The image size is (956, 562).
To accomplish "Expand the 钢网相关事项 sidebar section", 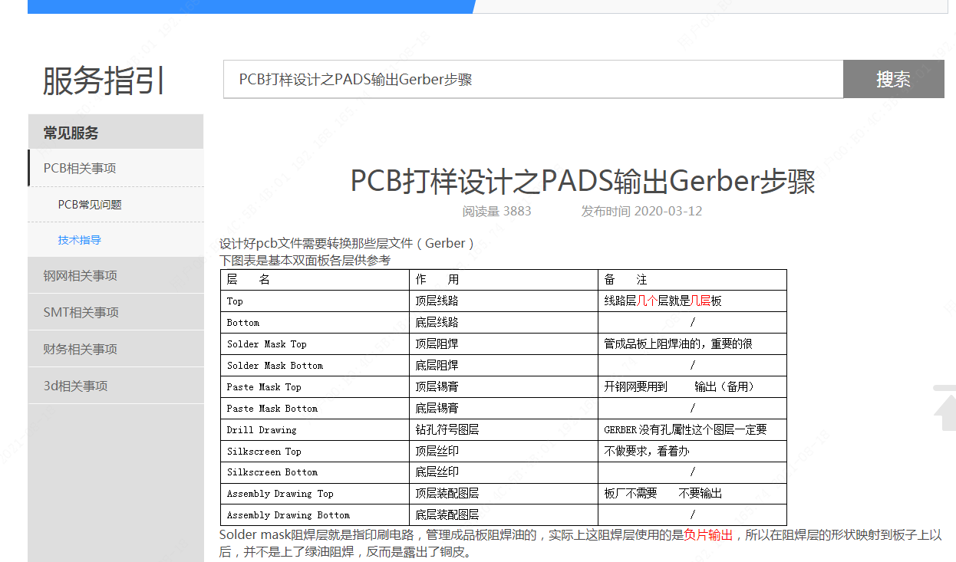I will pos(81,276).
